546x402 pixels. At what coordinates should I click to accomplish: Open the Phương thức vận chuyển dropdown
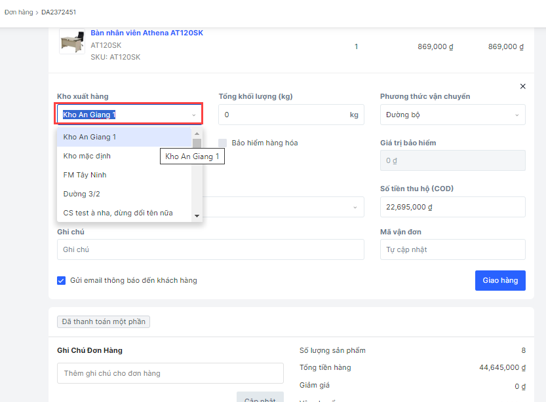pos(452,115)
